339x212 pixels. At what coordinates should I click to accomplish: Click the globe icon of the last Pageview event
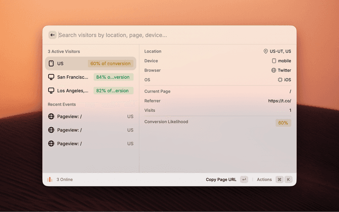click(x=51, y=143)
